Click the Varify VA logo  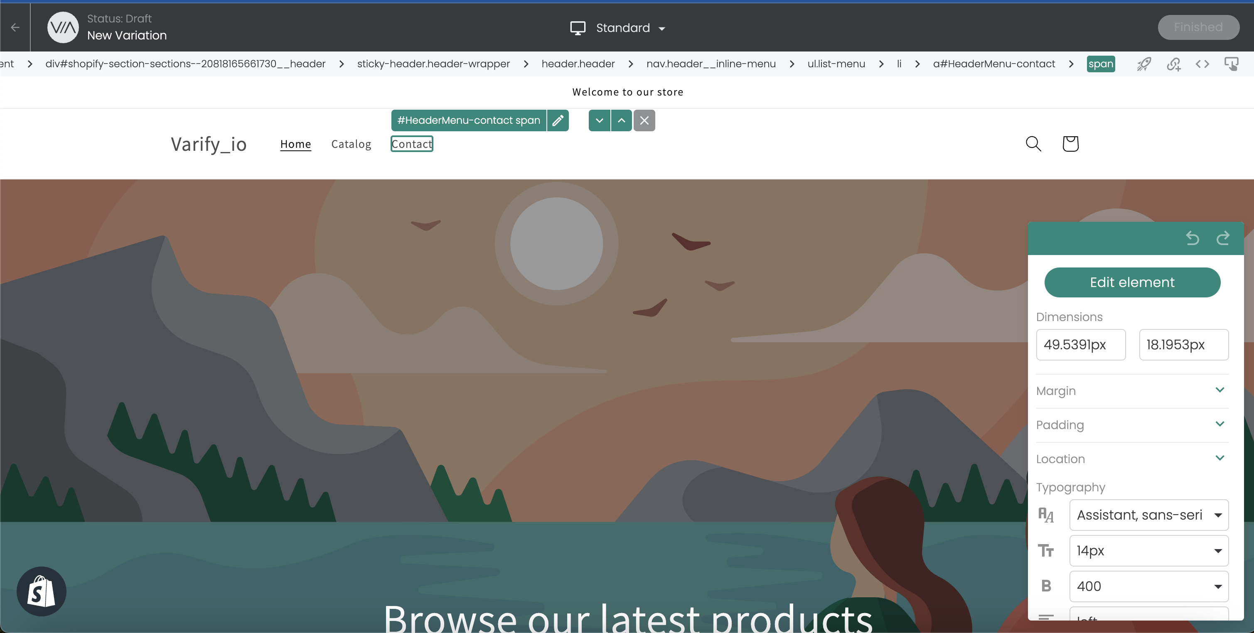pos(63,27)
